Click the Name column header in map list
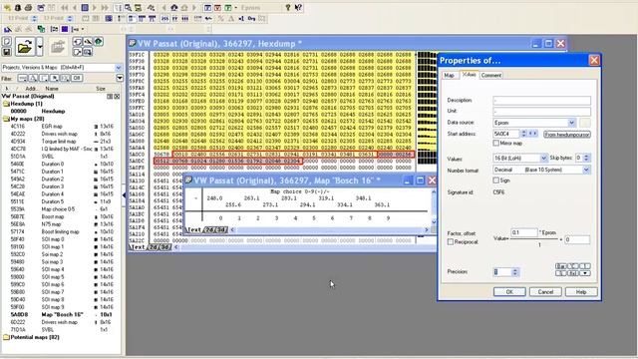 tap(52, 89)
